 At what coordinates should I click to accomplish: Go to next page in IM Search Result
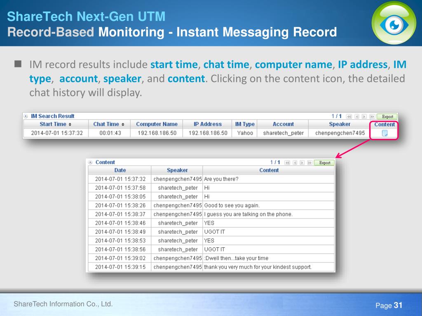point(364,116)
